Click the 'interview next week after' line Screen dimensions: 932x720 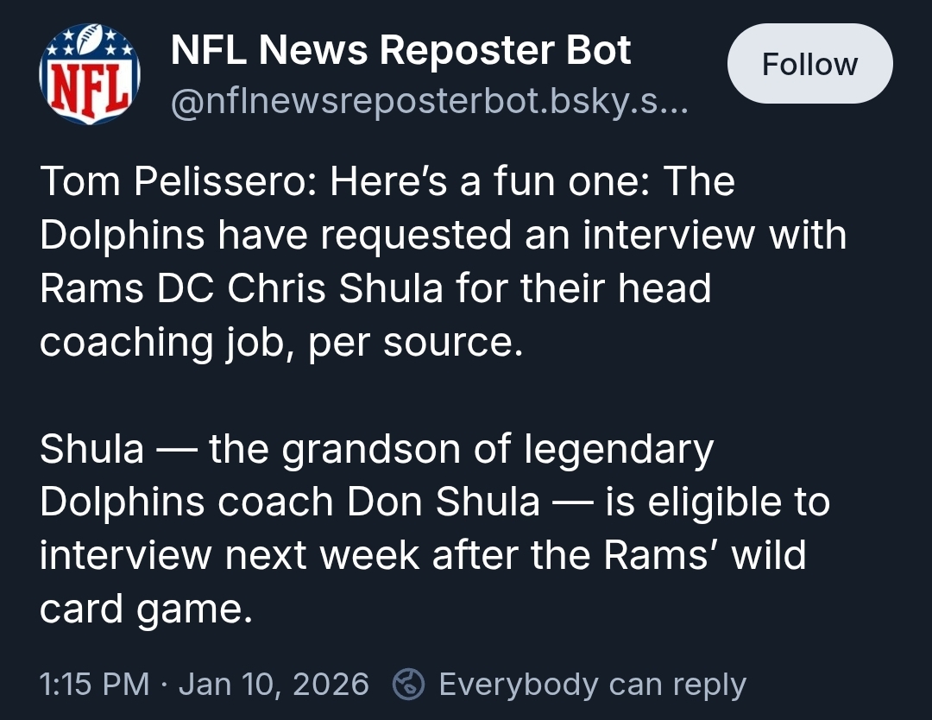click(280, 555)
